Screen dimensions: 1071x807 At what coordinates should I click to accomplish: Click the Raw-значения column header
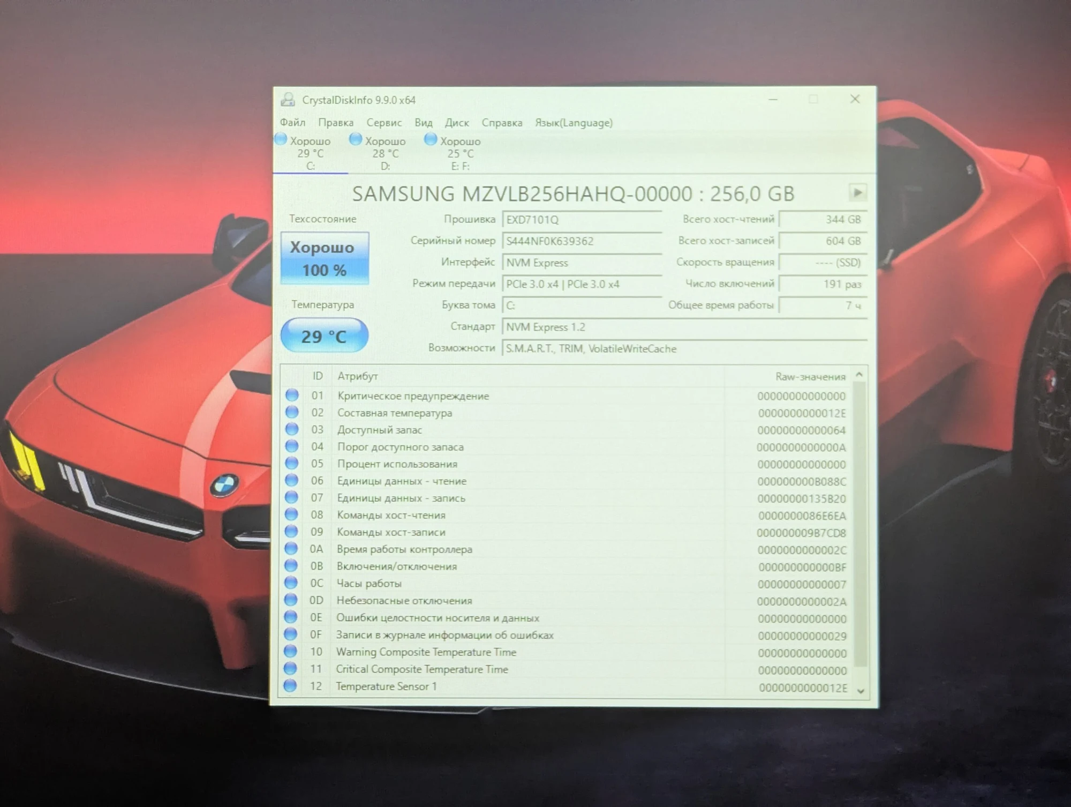coord(787,377)
